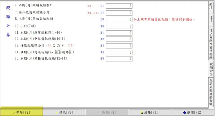Select field 112 申報留抵稅額 input
This screenshot has height=116, width=215.
tap(119, 39)
